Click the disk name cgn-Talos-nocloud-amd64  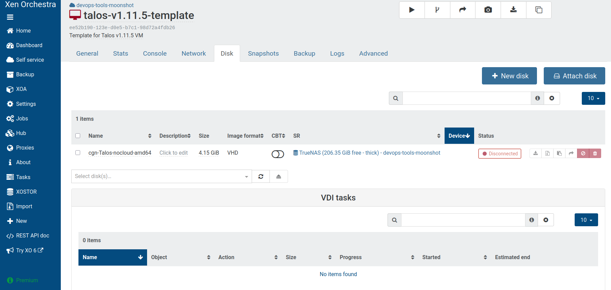pyautogui.click(x=120, y=153)
